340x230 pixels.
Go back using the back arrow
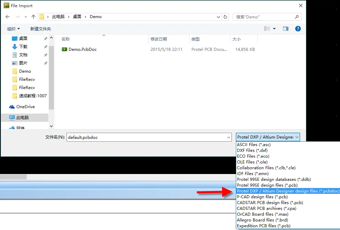point(8,17)
